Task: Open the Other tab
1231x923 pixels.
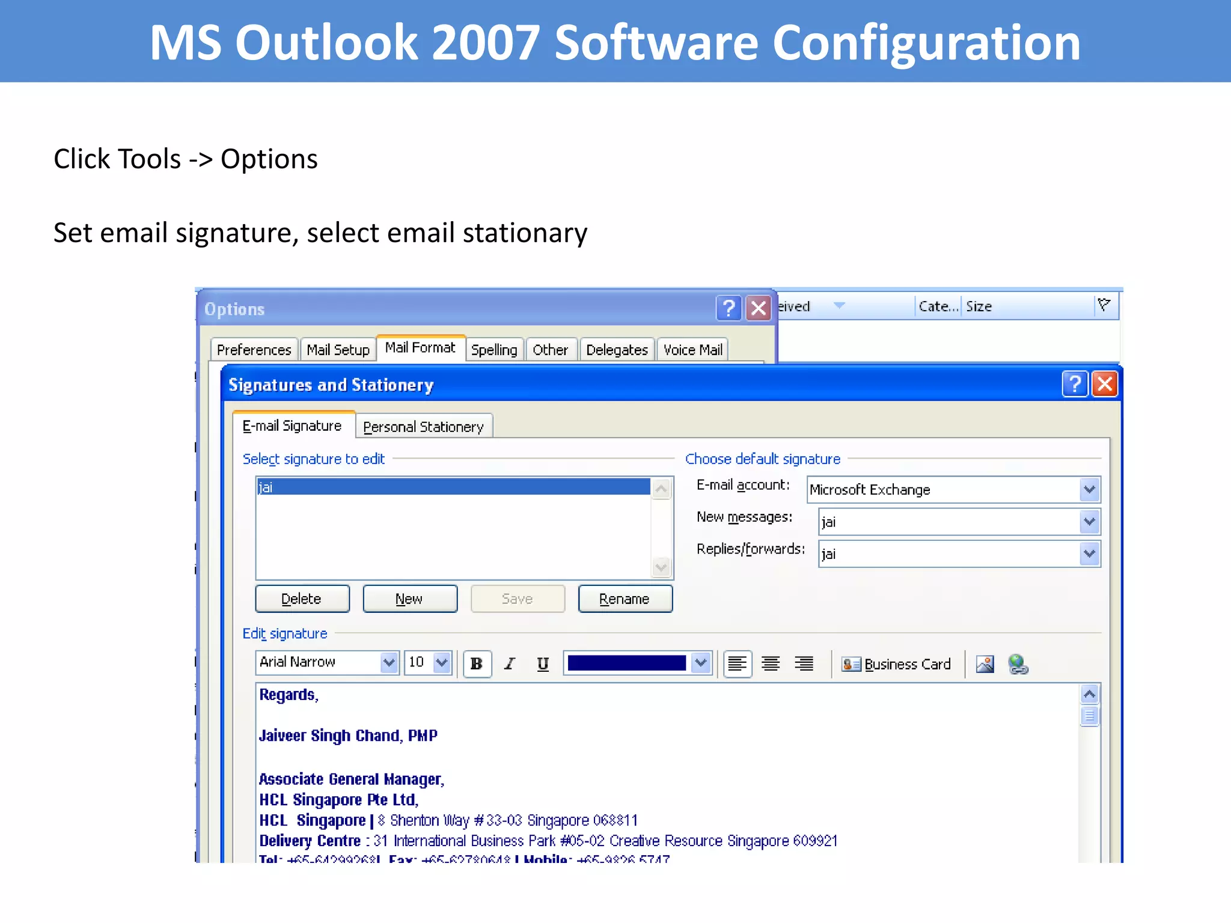Action: 551,350
